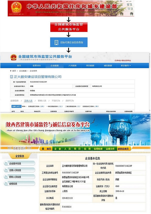The image size is (151, 214).
Task: Switch to the 不良行为 tab
Action: point(56,101)
